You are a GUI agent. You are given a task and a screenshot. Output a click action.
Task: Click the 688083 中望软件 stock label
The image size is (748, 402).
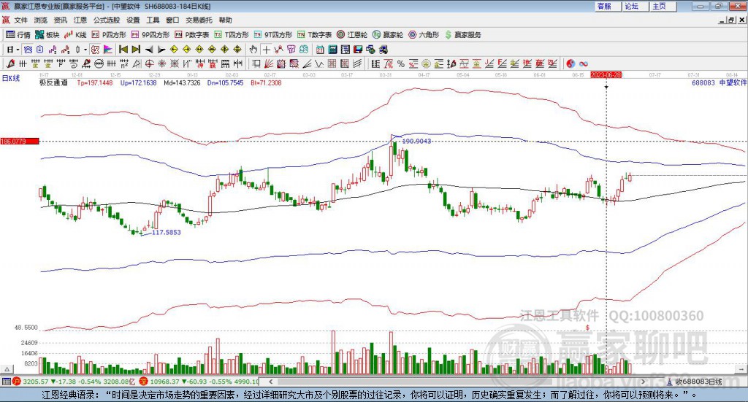(719, 83)
